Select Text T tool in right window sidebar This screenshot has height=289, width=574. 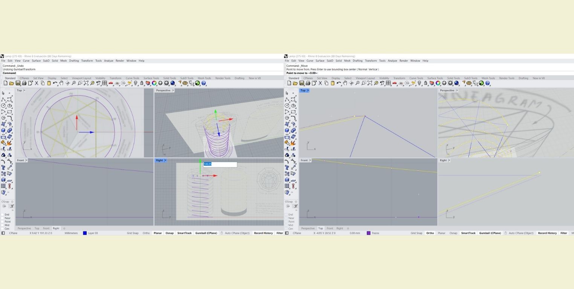(287, 167)
